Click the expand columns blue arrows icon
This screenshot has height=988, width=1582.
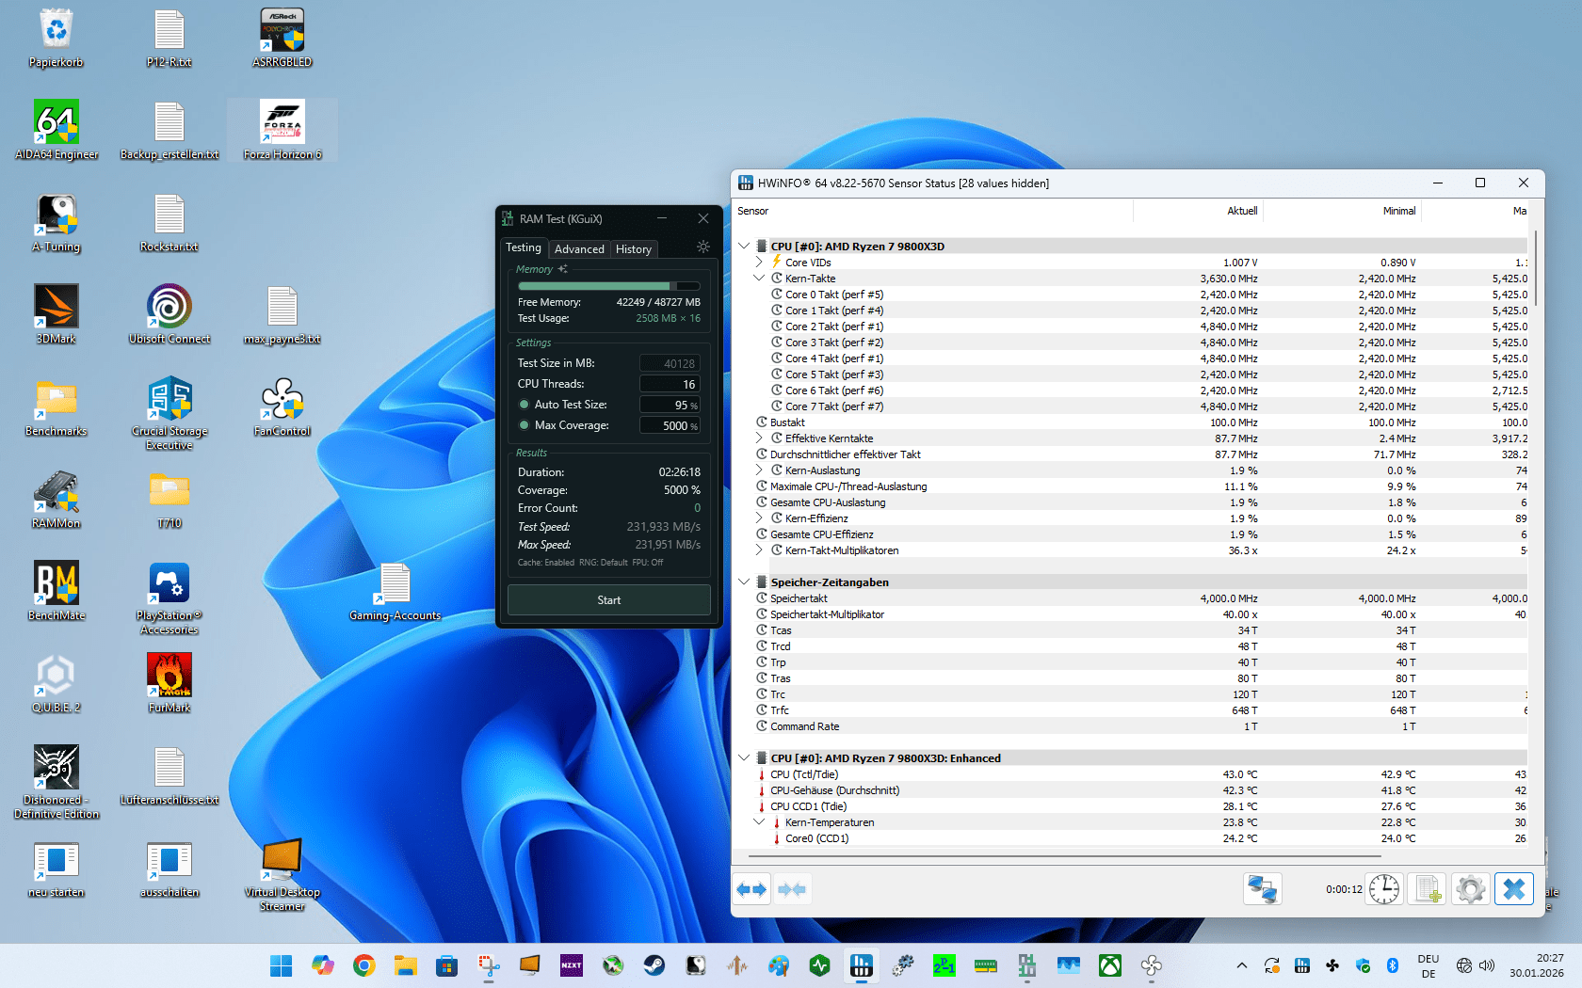[751, 889]
